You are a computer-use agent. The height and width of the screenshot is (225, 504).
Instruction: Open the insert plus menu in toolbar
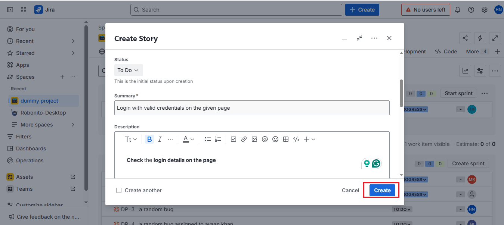(309, 139)
